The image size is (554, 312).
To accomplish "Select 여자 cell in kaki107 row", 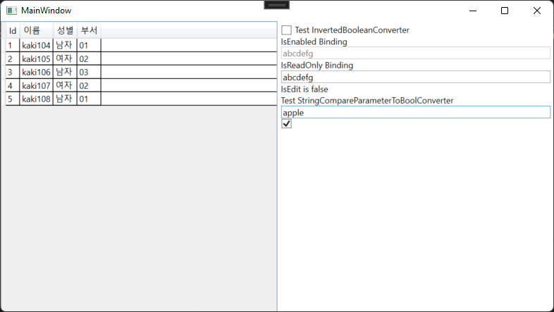I will click(65, 85).
